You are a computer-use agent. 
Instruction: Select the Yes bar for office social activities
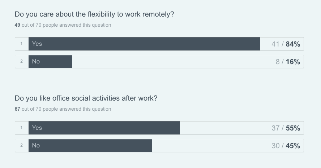(x=104, y=128)
